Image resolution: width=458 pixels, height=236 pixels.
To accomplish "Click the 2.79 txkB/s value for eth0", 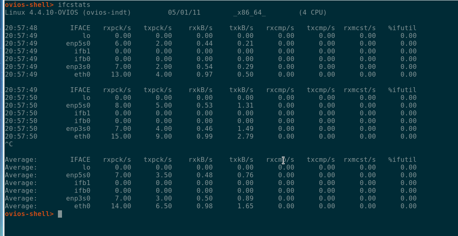I will pyautogui.click(x=245, y=137).
